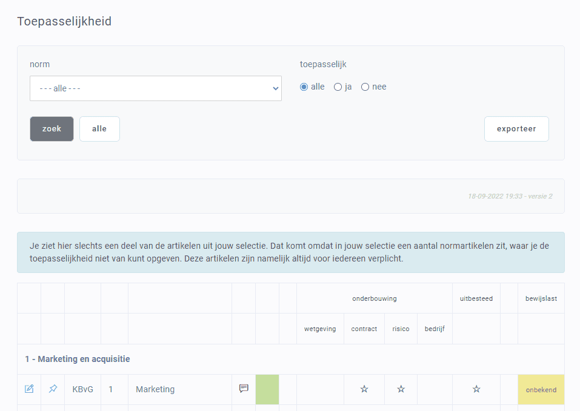
Task: Click the contract star in Marketing row
Action: click(x=364, y=389)
